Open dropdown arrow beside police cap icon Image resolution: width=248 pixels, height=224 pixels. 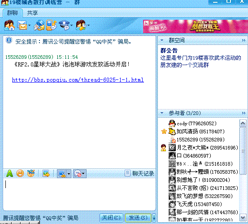pyautogui.click(x=72, y=25)
